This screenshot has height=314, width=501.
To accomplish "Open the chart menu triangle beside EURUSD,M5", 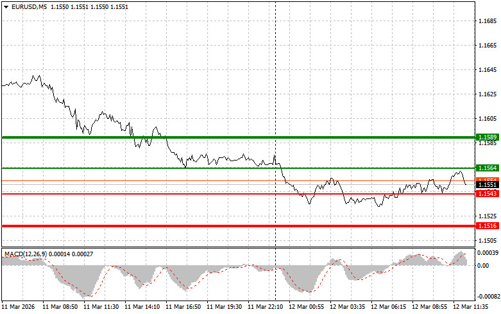I will (6, 6).
